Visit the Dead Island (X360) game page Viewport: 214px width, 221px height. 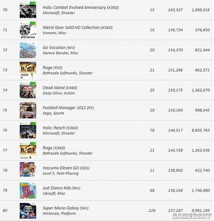point(60,88)
